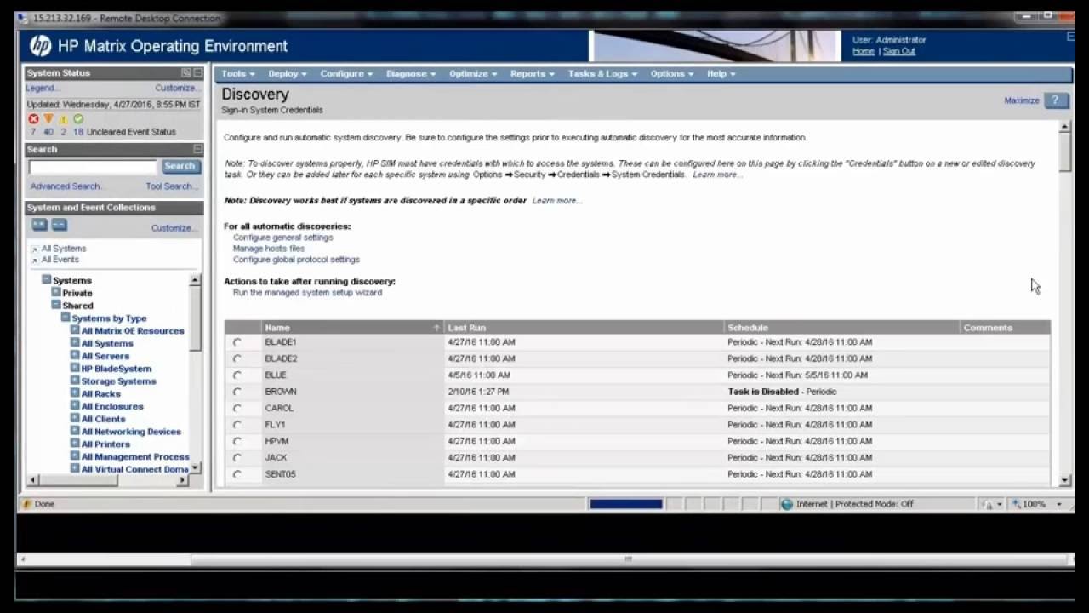Expand the All Servers tree node

point(75,355)
